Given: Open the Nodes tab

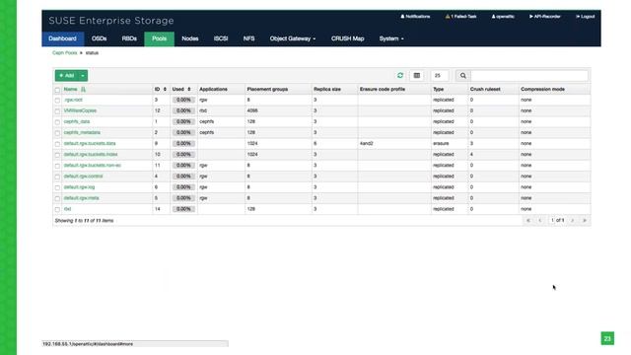Looking at the screenshot, I should pos(190,38).
